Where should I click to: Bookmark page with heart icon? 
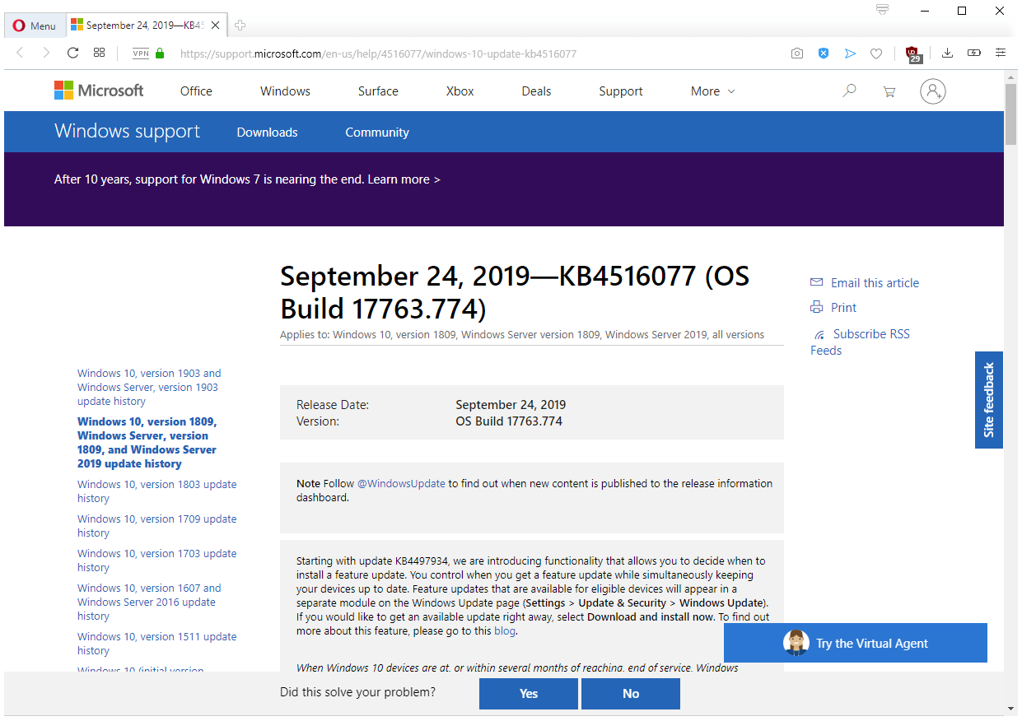(876, 53)
